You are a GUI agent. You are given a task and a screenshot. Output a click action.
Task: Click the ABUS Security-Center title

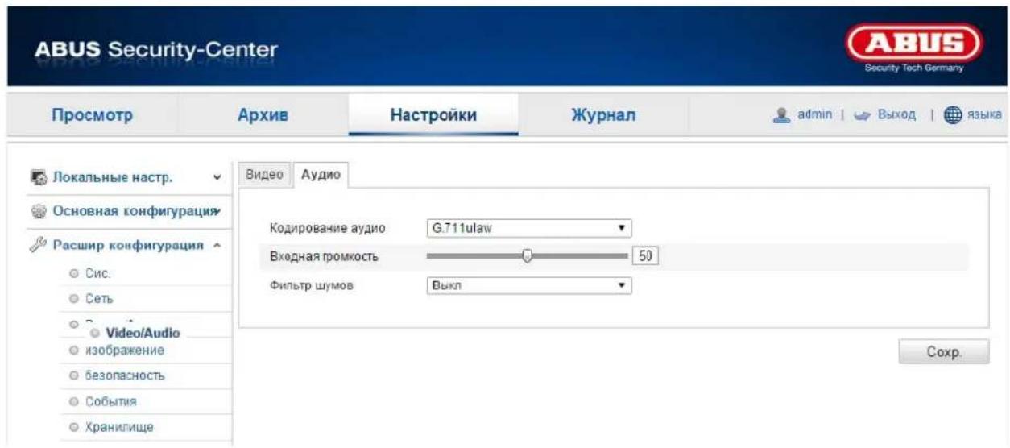pos(155,50)
